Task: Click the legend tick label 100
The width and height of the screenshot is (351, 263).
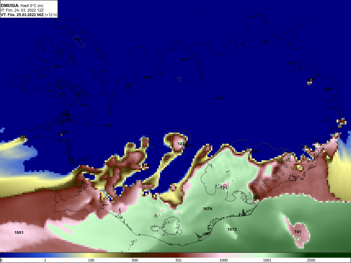Action: coord(91,260)
